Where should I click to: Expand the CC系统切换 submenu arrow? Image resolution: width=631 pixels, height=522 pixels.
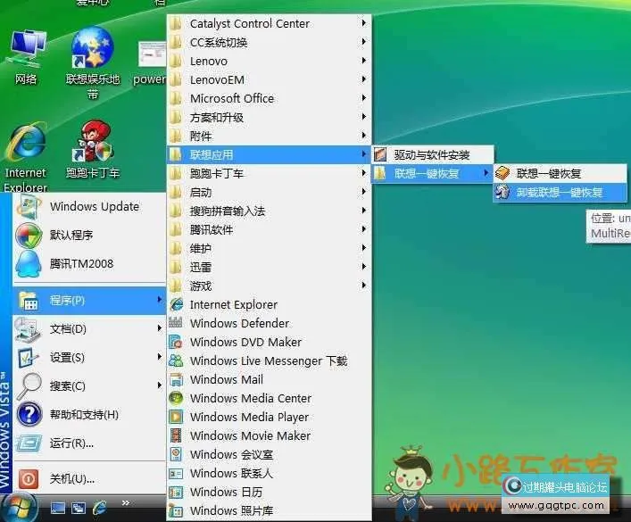coord(363,42)
